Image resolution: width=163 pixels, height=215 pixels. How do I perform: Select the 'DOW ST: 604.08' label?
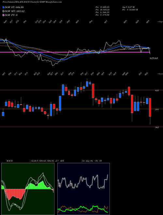click(x=14, y=7)
